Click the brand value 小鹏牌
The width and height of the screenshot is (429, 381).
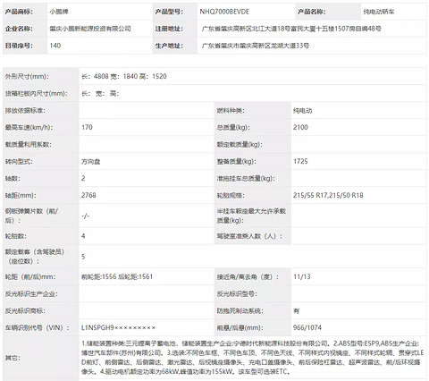point(59,12)
